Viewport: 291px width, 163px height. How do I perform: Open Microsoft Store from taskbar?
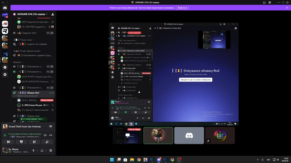coord(125,160)
